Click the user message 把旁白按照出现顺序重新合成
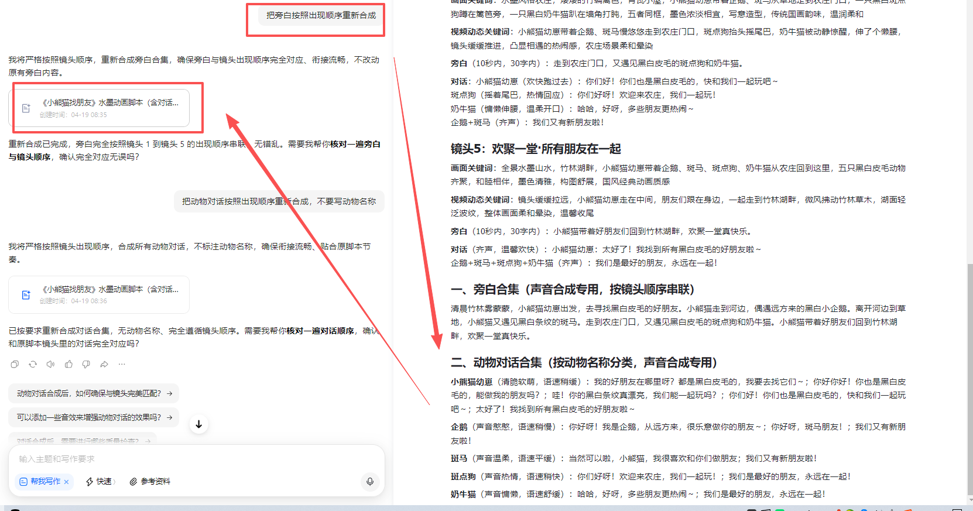Image resolution: width=973 pixels, height=511 pixels. [321, 15]
